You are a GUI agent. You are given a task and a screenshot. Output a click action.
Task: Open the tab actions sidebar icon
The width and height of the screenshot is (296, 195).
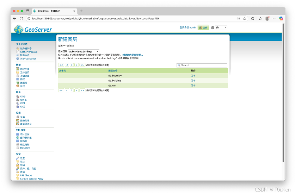tap(27, 11)
